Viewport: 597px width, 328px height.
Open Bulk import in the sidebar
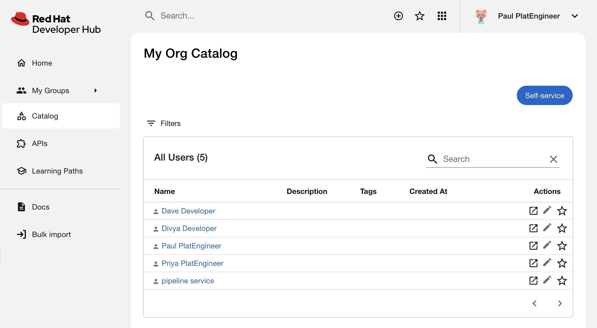click(61, 234)
